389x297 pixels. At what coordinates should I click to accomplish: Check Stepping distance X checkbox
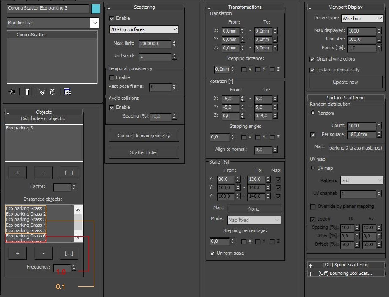pos(244,69)
